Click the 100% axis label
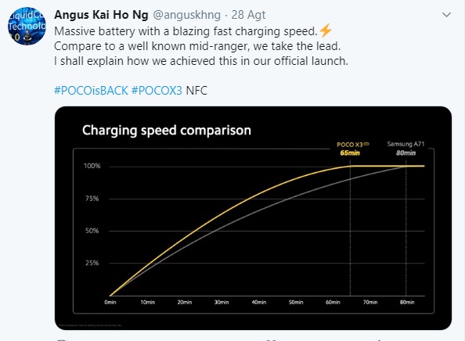Viewport: 465px width, 341px height. pyautogui.click(x=92, y=166)
